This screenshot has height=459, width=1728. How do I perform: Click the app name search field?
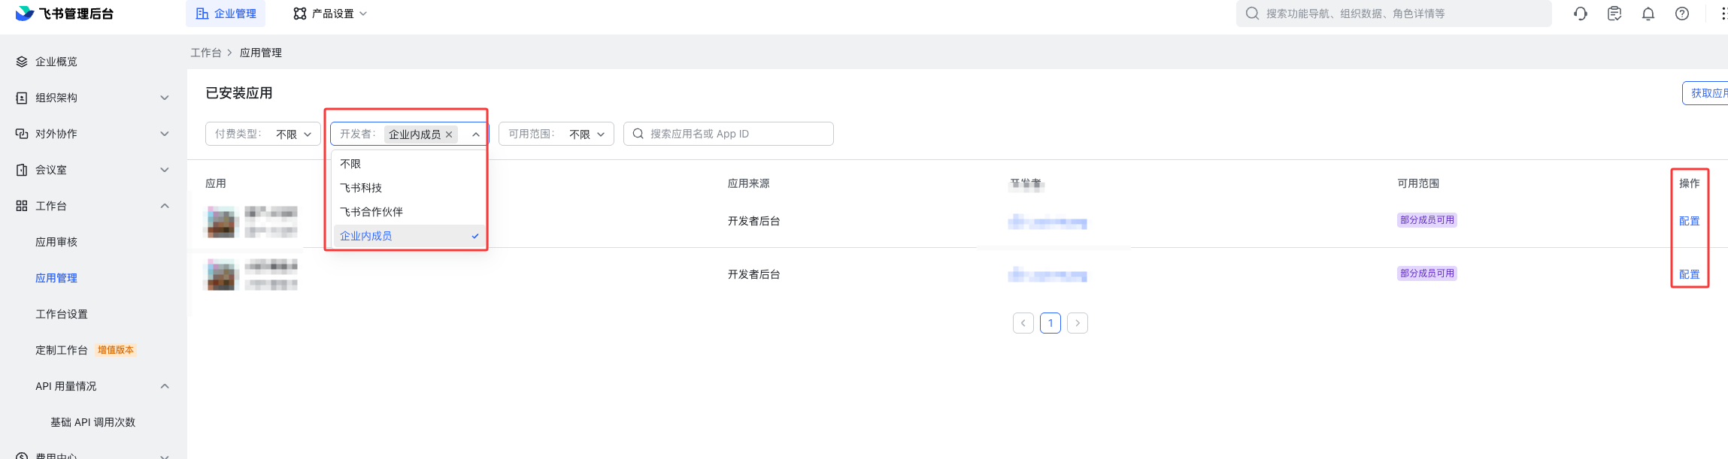coord(737,134)
